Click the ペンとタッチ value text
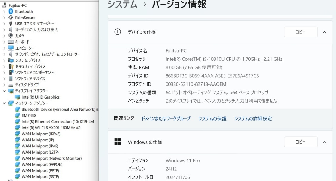This screenshot has height=181, width=336. pyautogui.click(x=221, y=101)
